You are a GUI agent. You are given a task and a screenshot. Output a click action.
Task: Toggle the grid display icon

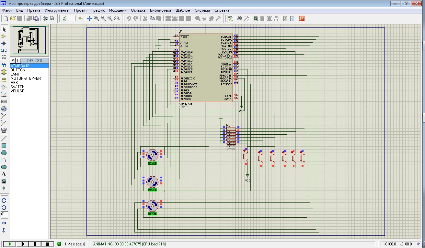pos(71,18)
